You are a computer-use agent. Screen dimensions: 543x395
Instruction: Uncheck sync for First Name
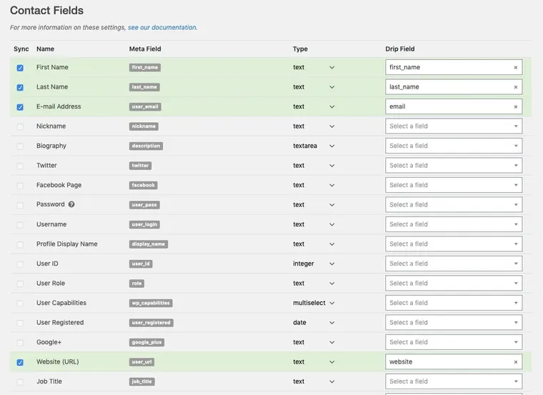point(20,68)
